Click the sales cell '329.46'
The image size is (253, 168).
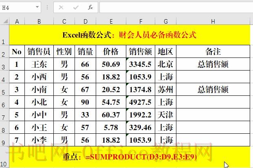[x=141, y=127]
